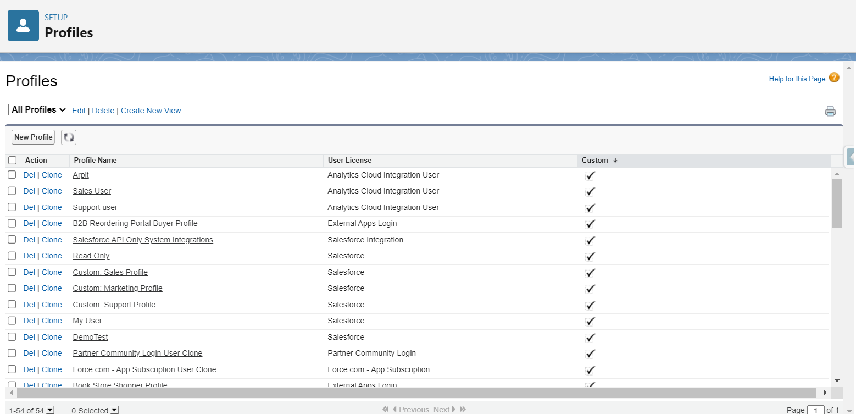Open the 0 Selected dropdown
The width and height of the screenshot is (856, 414).
coord(114,410)
